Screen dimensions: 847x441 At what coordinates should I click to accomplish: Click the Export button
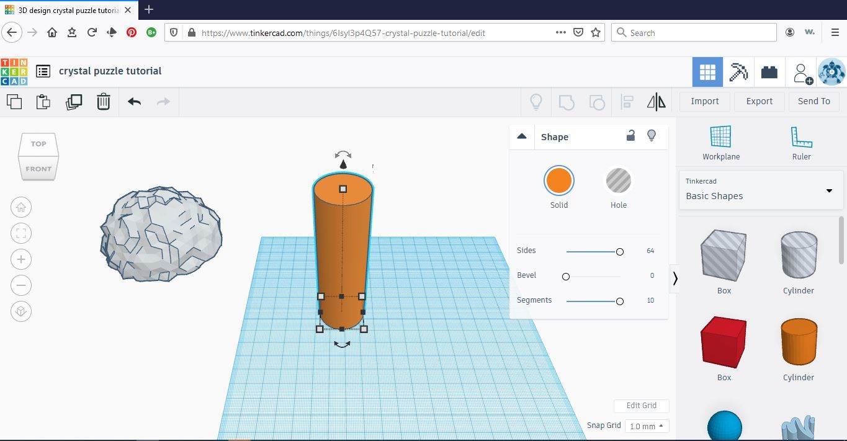pos(760,101)
